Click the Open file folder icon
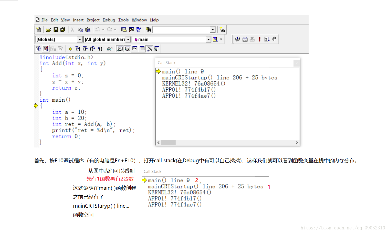Viewport: 388px width, 233px height. pos(48,30)
